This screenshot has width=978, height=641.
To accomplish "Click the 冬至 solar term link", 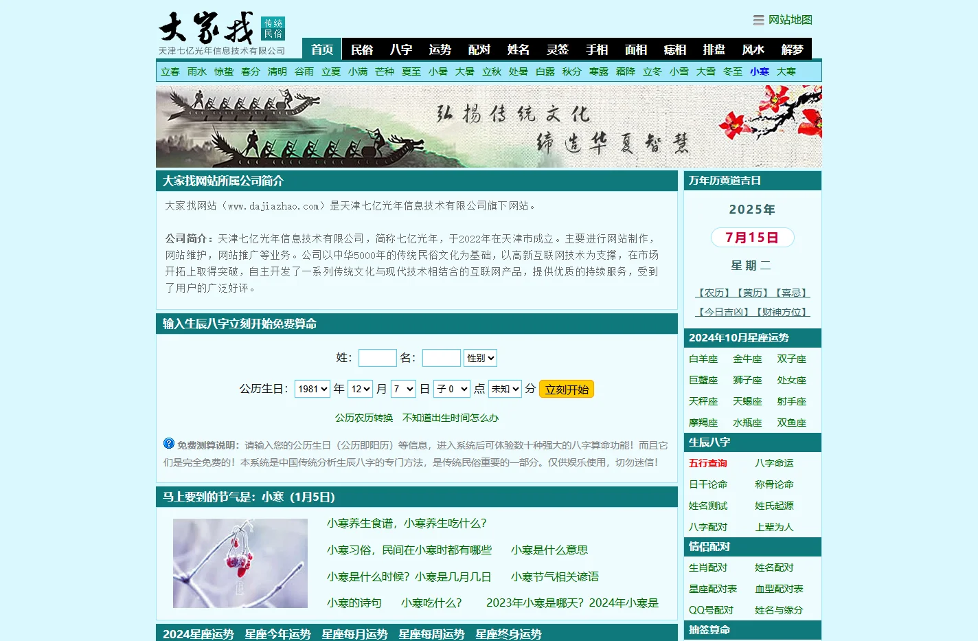I will click(732, 71).
